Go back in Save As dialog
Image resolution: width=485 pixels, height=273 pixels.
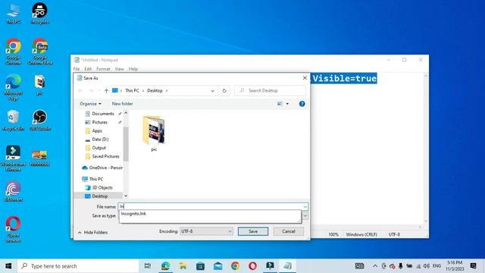coord(80,91)
